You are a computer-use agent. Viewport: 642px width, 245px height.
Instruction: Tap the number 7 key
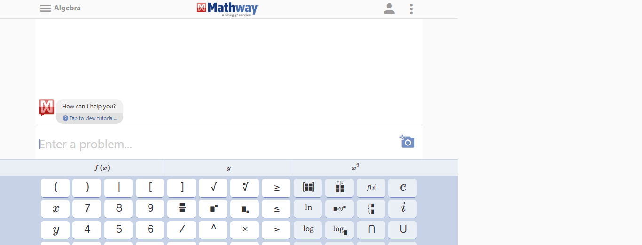click(87, 209)
